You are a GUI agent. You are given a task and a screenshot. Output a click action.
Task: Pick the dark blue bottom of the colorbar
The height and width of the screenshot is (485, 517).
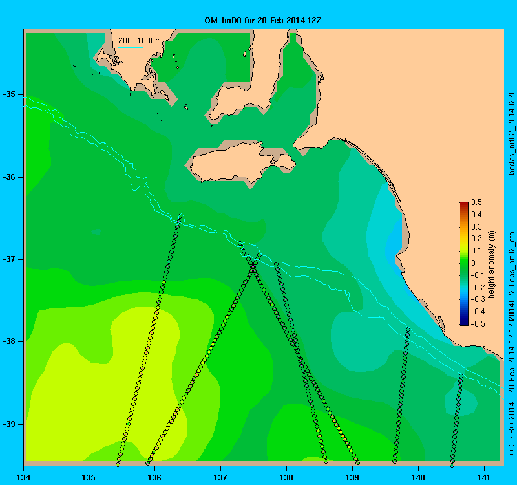tap(464, 323)
